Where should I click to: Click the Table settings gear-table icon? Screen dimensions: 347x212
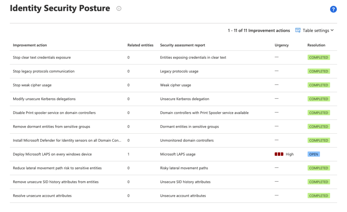click(297, 30)
